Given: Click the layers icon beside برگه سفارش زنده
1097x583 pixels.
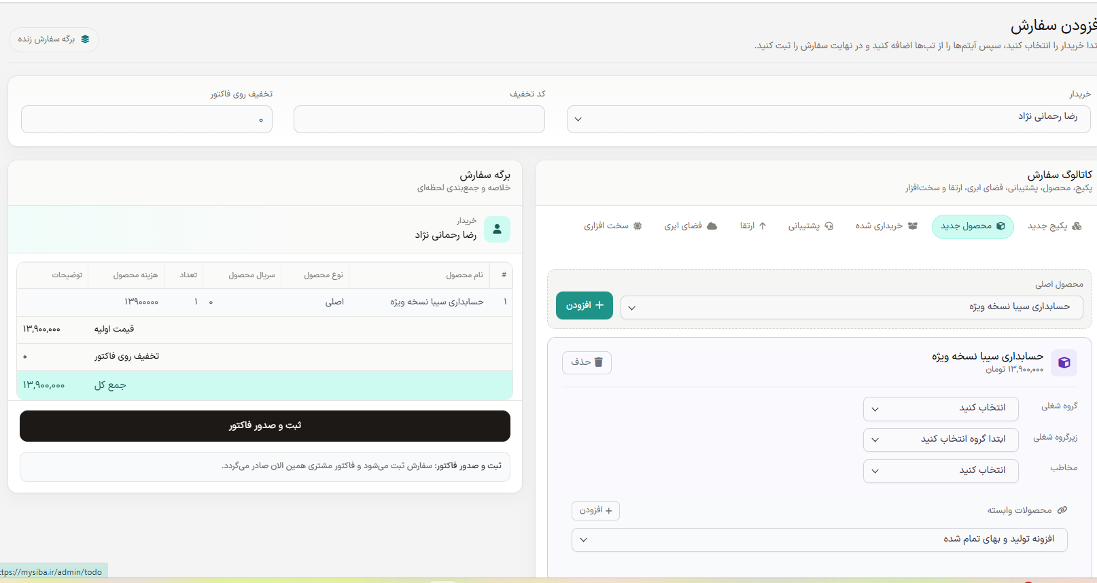Looking at the screenshot, I should (85, 39).
